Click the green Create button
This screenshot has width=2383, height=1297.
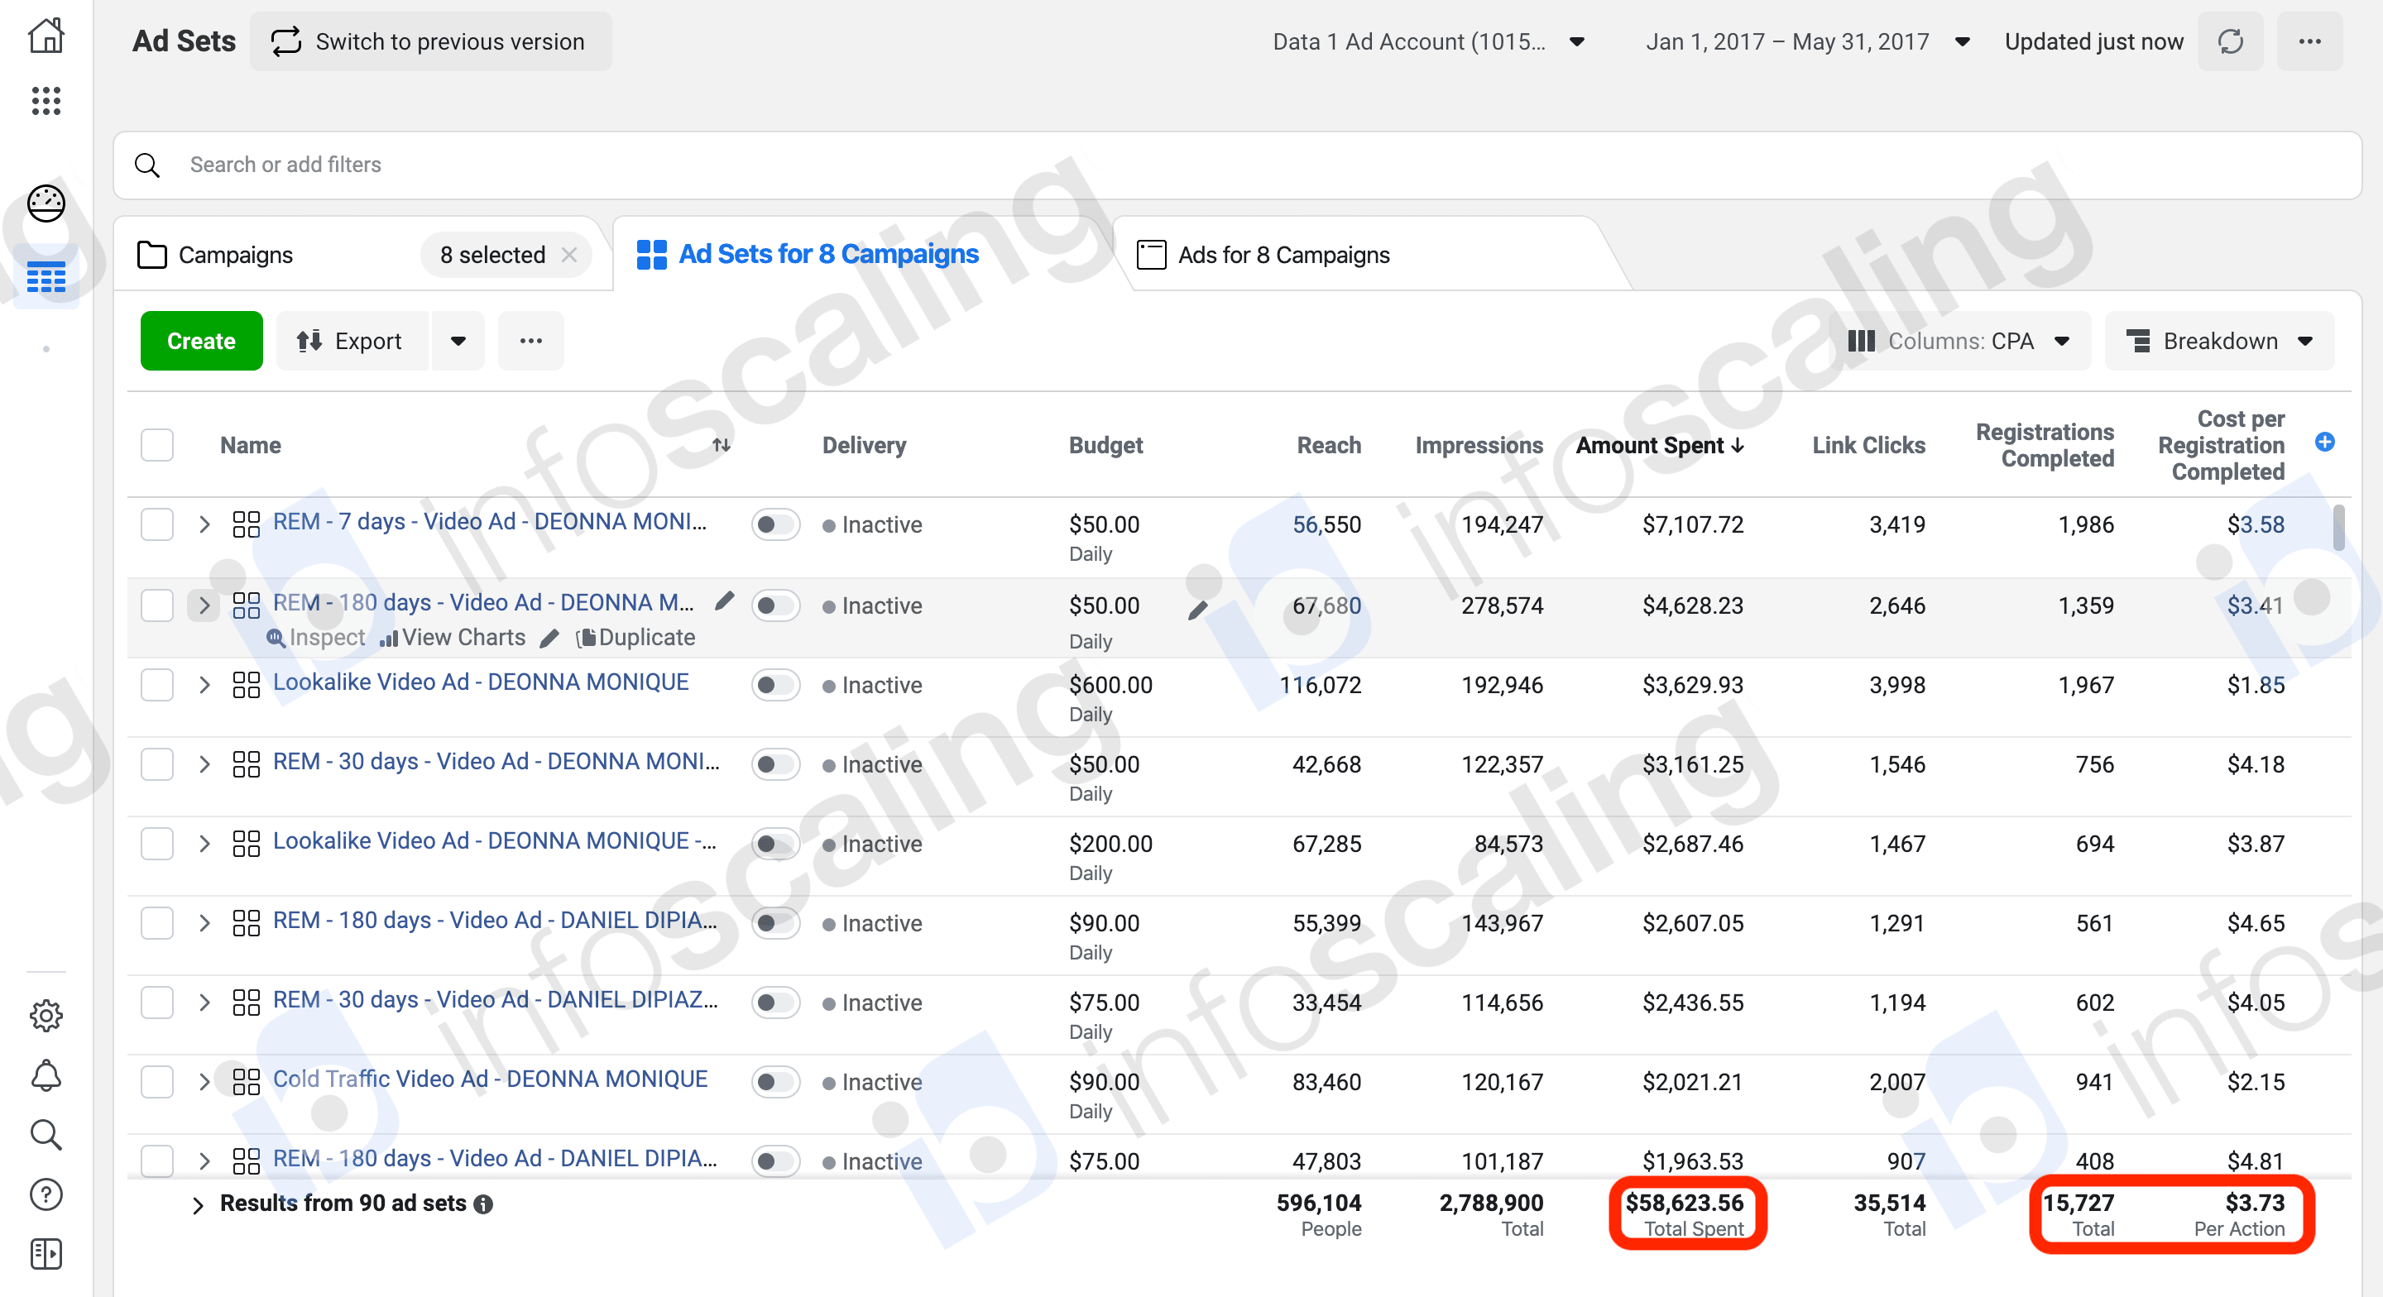(x=201, y=342)
